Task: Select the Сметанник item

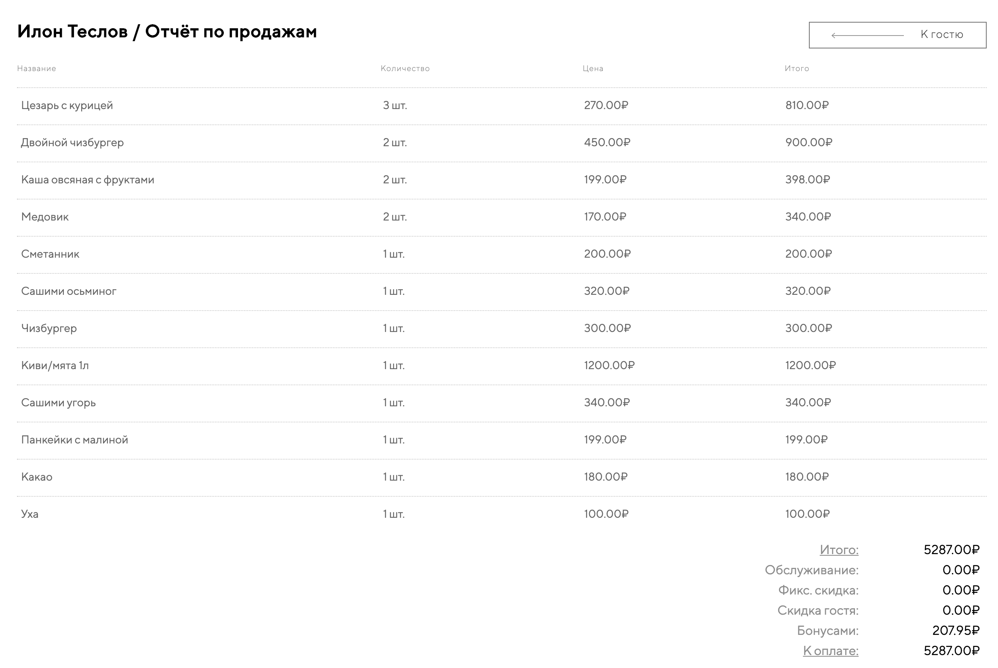Action: point(50,254)
